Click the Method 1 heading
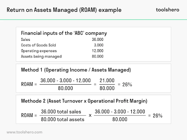Viewport: 187px width, 140px height. (76, 70)
